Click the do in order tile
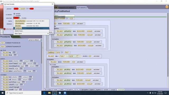The height and width of the screenshot is (95, 169). point(48,90)
